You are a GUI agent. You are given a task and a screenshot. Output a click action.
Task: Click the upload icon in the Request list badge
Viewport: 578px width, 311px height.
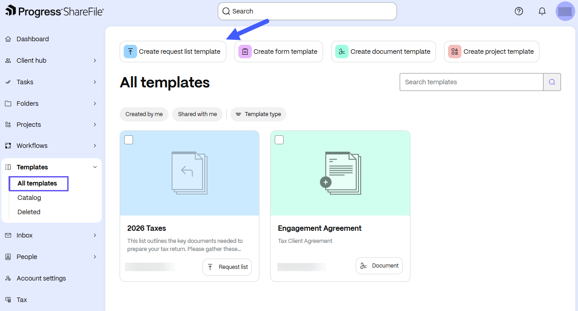pyautogui.click(x=211, y=267)
